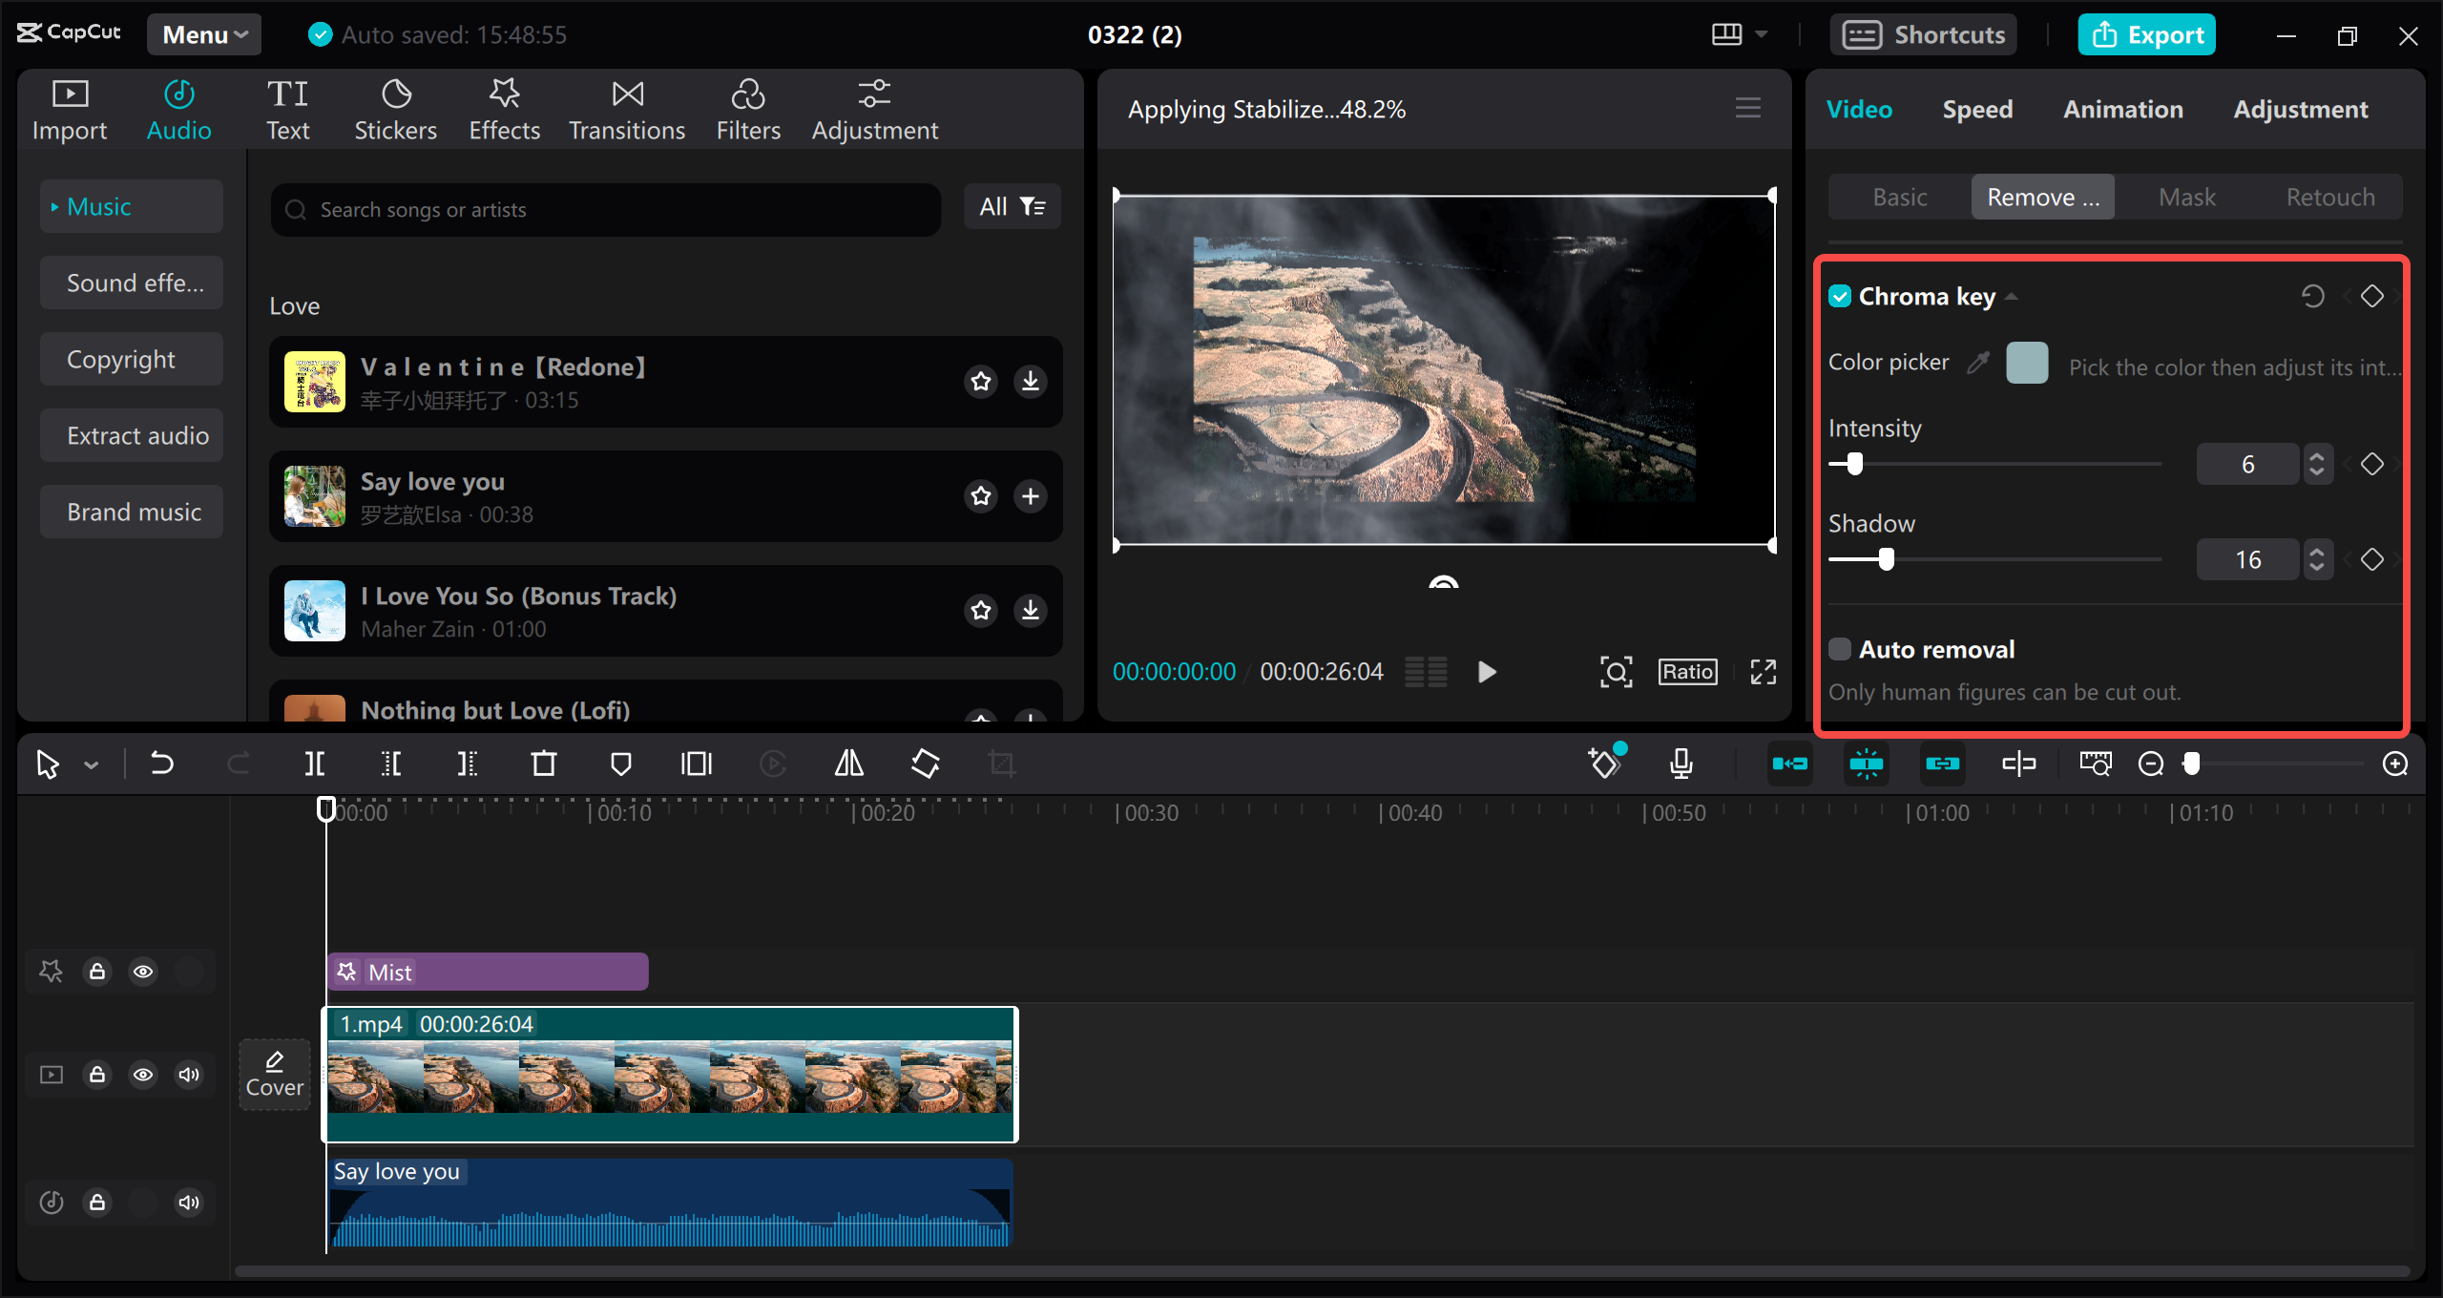2443x1298 pixels.
Task: Record a voiceover with the microphone icon
Action: click(1681, 764)
